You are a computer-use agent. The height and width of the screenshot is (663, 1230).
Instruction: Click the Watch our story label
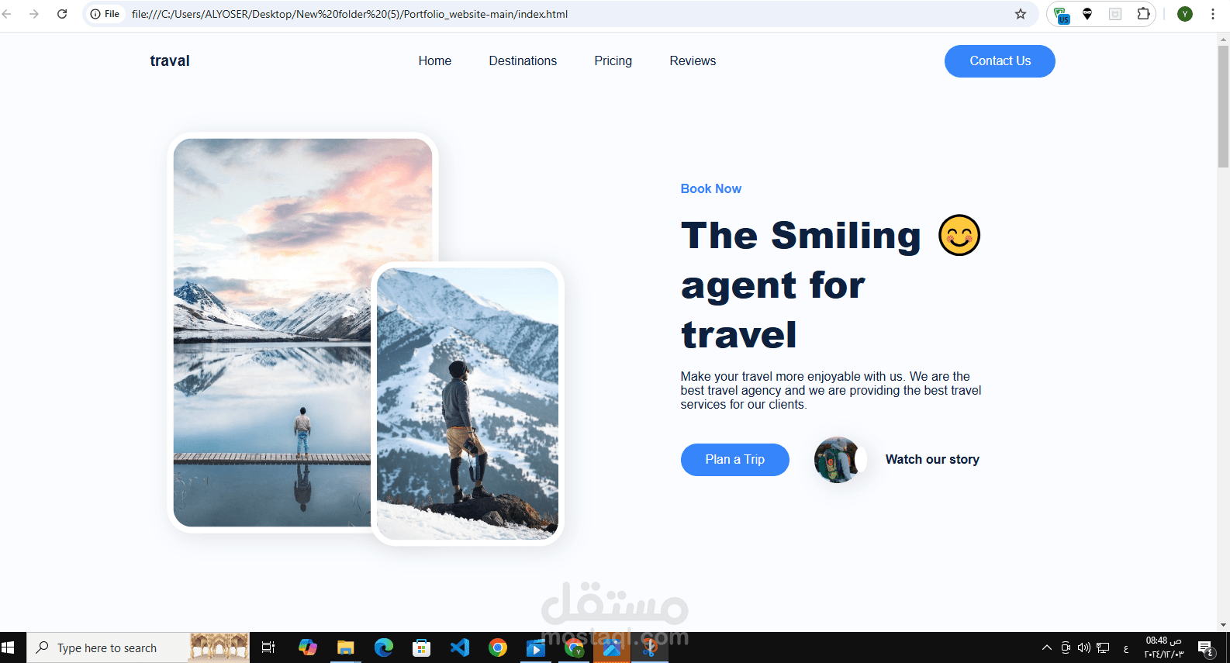click(932, 459)
